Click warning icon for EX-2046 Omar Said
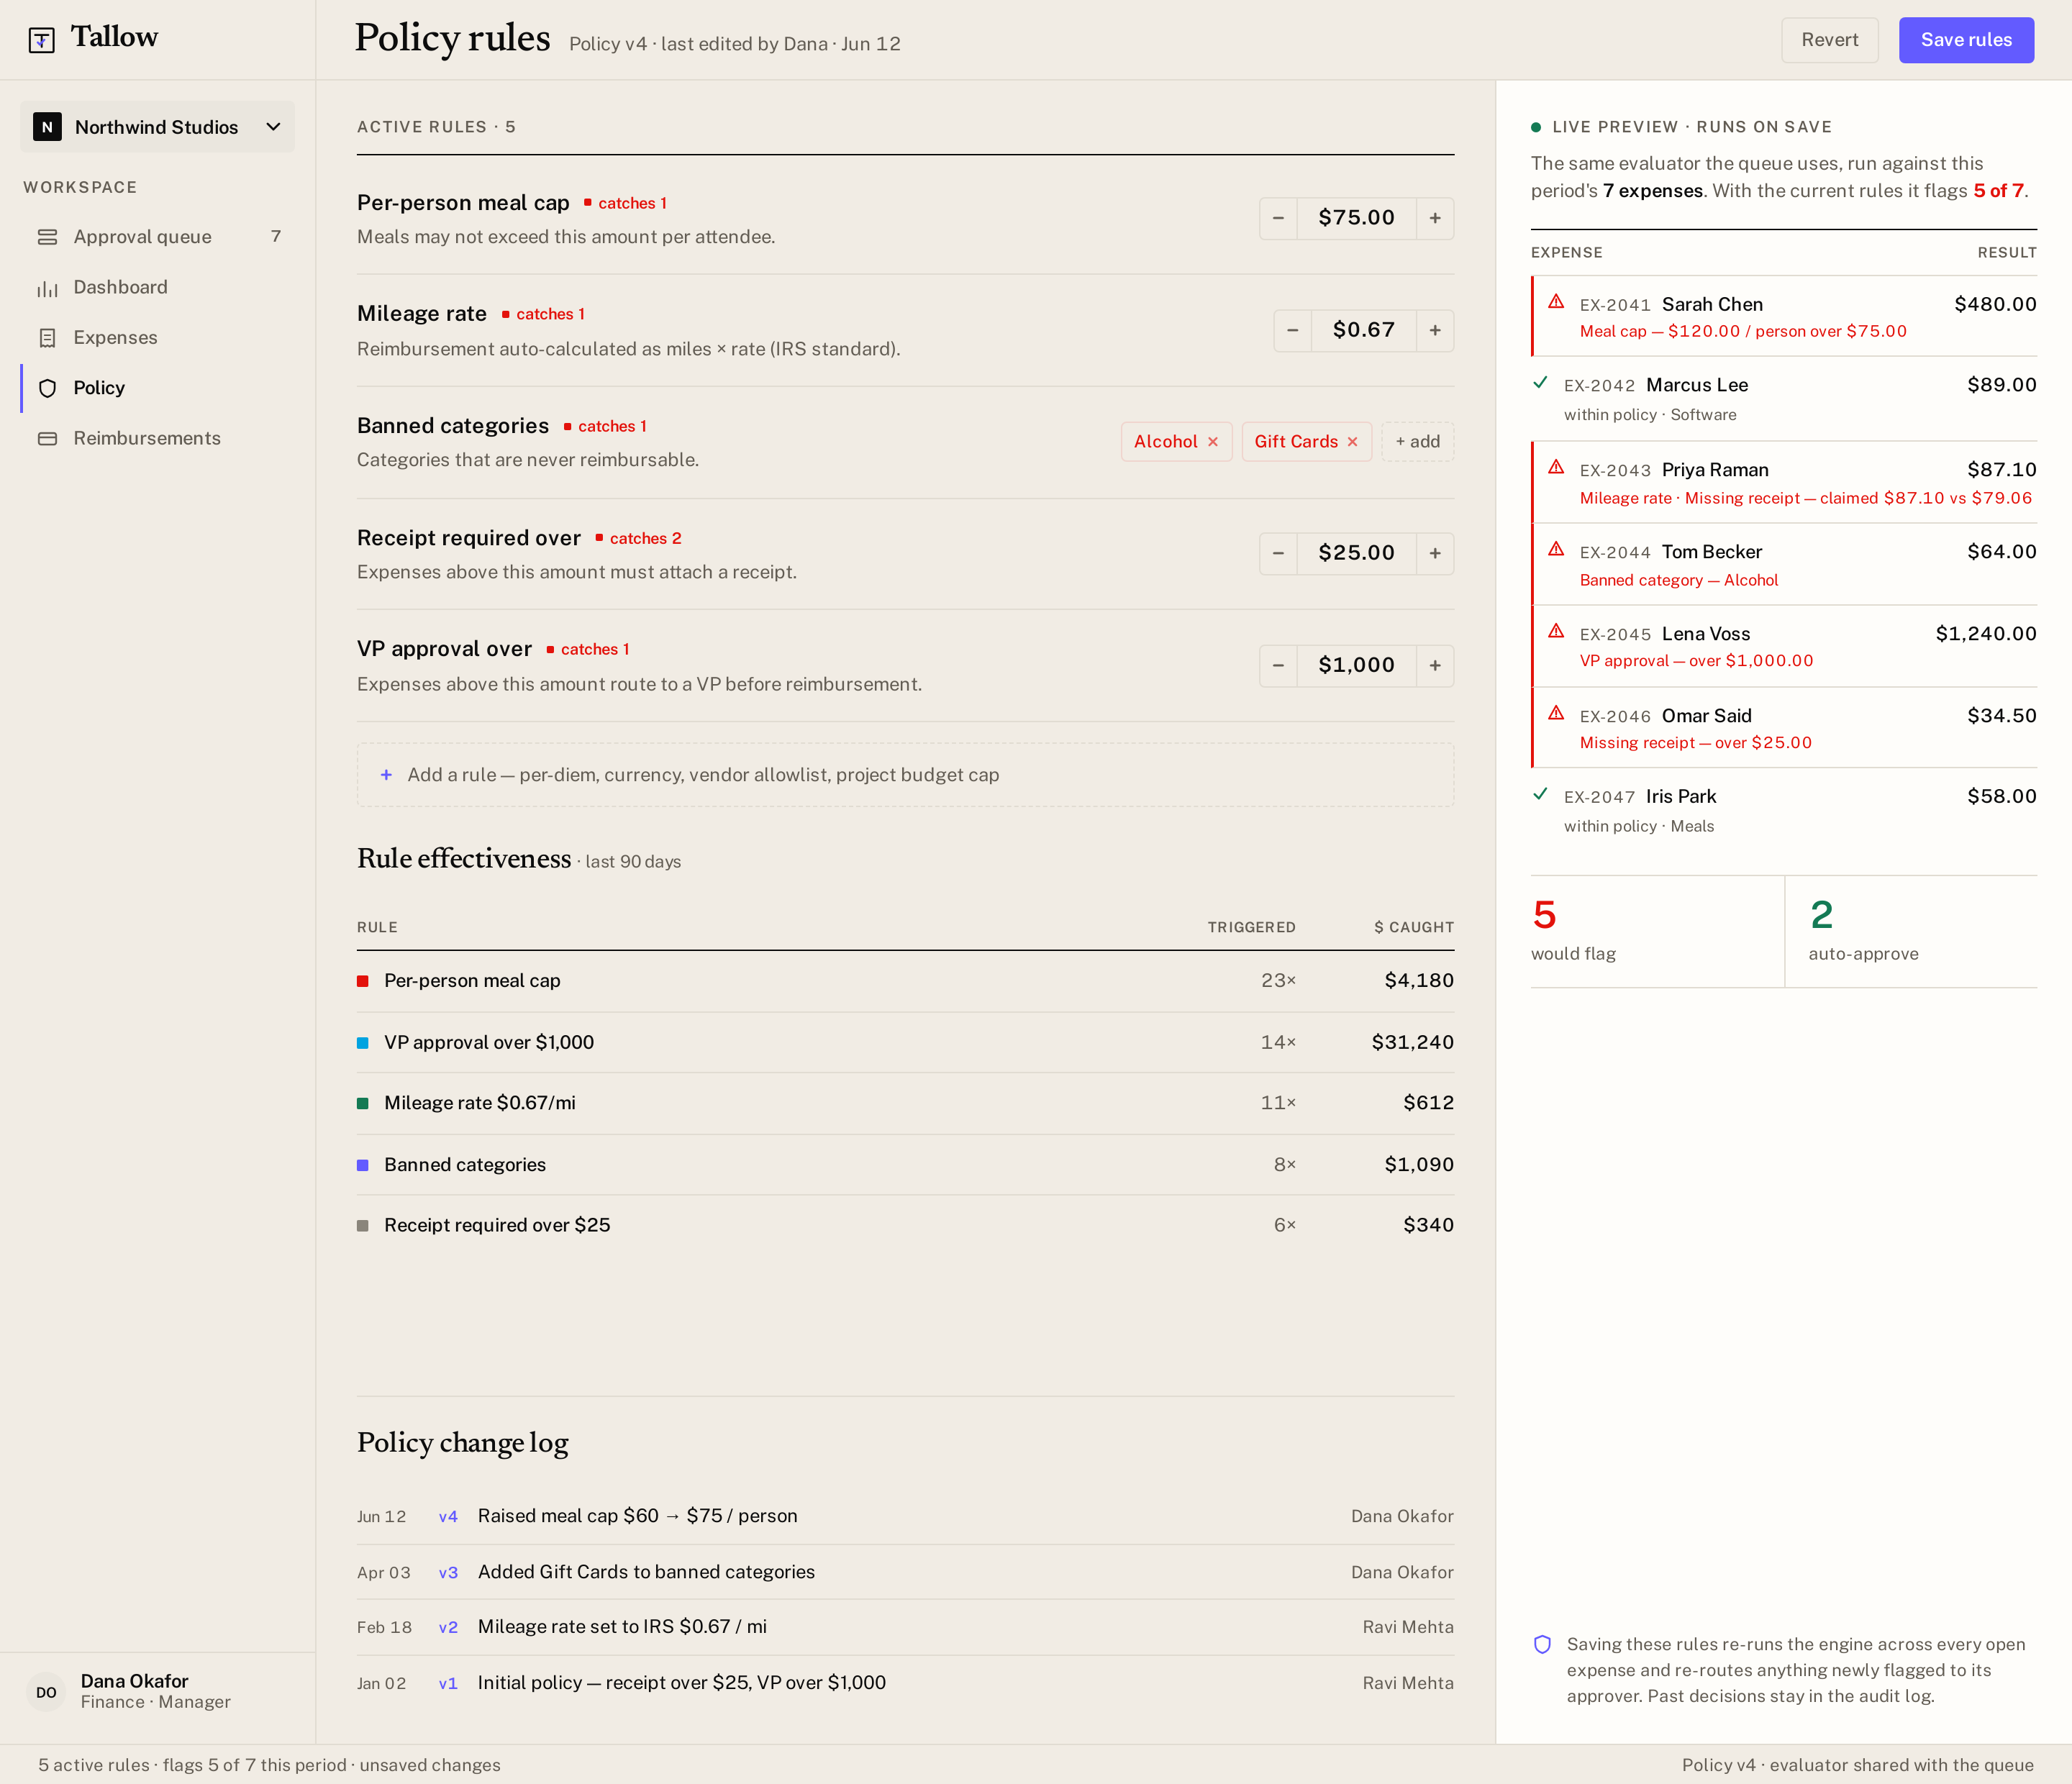 coord(1556,713)
